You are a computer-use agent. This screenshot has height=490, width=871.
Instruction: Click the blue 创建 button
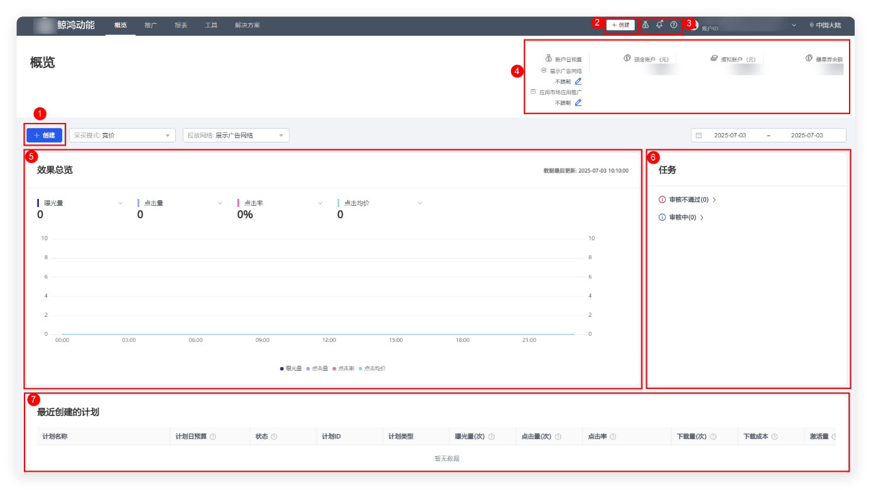tap(45, 135)
